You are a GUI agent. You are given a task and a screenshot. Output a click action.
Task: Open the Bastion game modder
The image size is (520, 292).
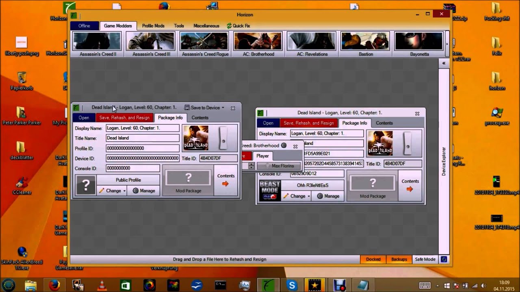(x=366, y=44)
